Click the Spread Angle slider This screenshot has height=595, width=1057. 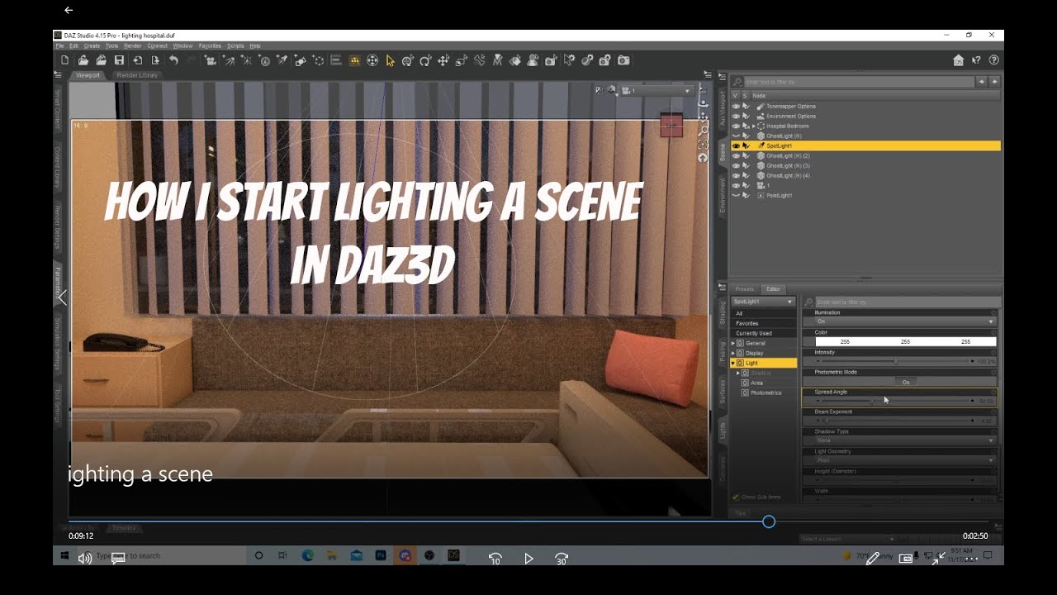[x=895, y=401]
